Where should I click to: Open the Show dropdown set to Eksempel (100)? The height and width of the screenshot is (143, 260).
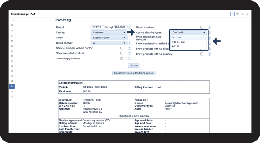109,38
